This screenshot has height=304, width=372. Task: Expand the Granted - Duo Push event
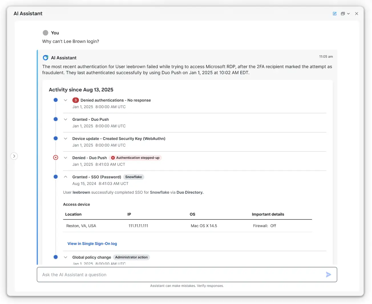[66, 119]
